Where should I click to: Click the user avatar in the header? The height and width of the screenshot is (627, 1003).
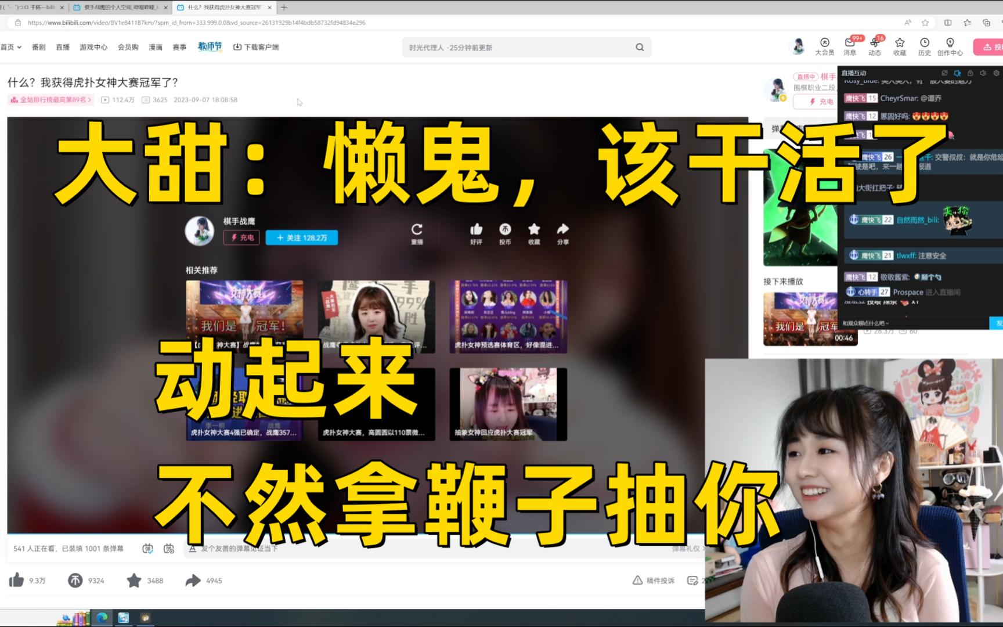point(799,46)
